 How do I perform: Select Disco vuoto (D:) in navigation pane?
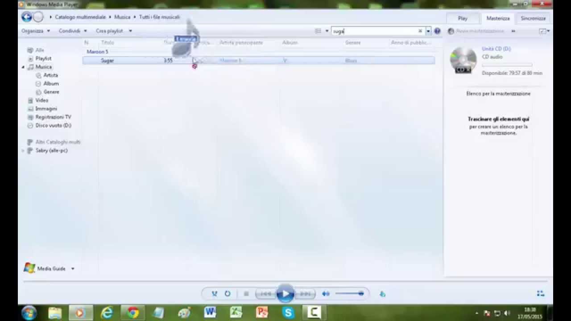(53, 126)
